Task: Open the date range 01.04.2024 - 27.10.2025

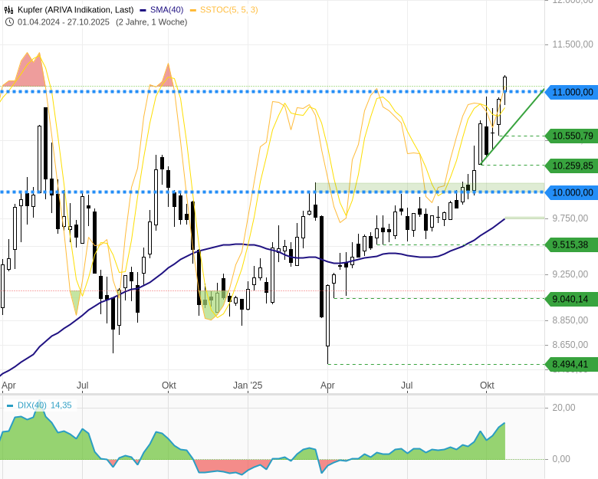Action: 64,21
